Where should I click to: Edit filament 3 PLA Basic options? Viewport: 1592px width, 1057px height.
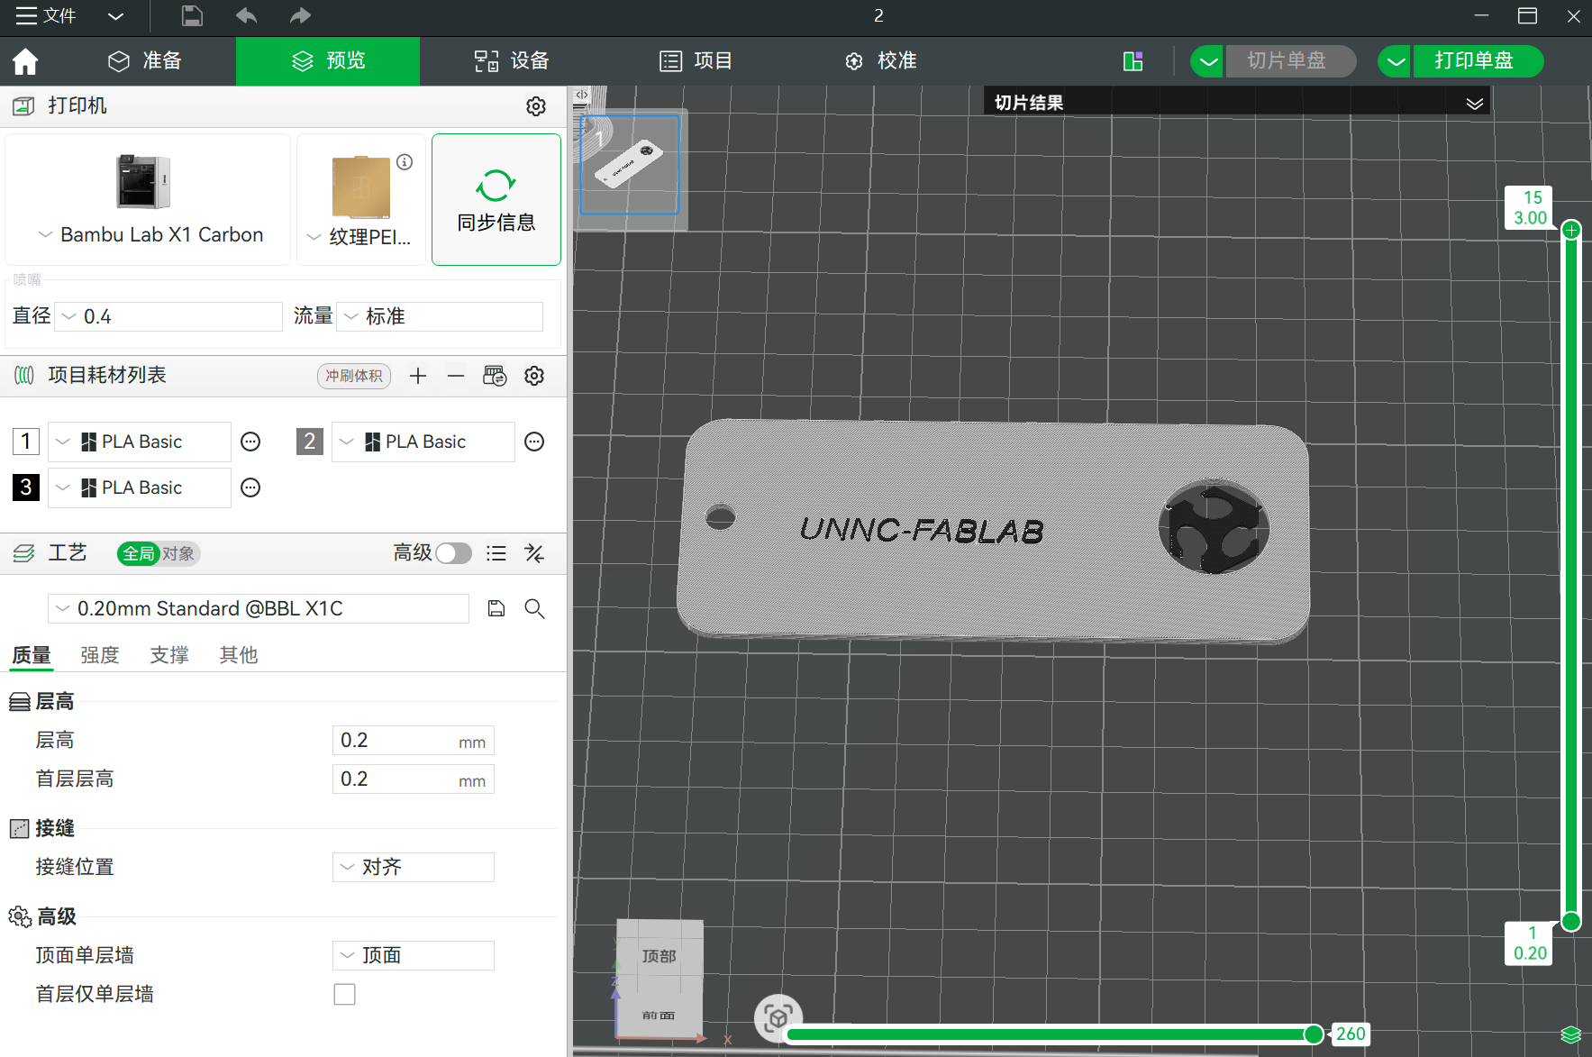pyautogui.click(x=250, y=487)
